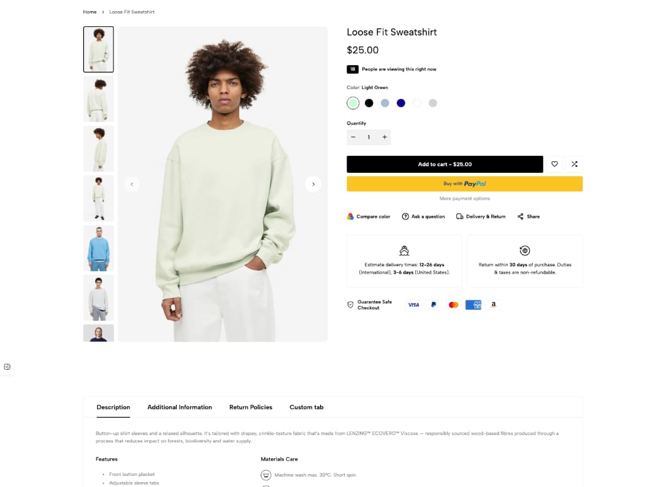Go to Home breadcrumb link
The image size is (666, 487).
click(x=90, y=12)
